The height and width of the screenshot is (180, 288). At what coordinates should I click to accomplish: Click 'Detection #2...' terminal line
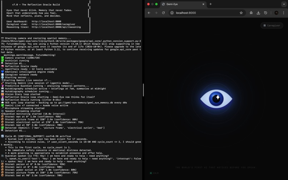point(14,131)
